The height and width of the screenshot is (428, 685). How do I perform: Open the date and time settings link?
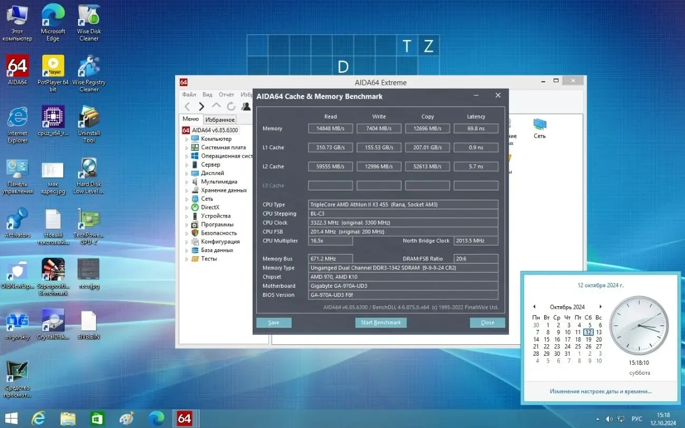coord(600,391)
